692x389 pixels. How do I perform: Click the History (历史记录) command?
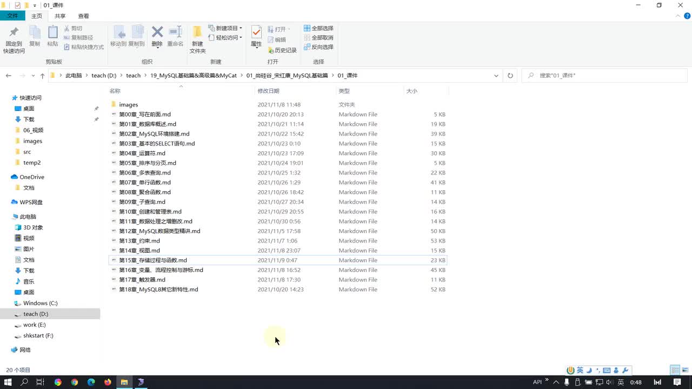[282, 50]
